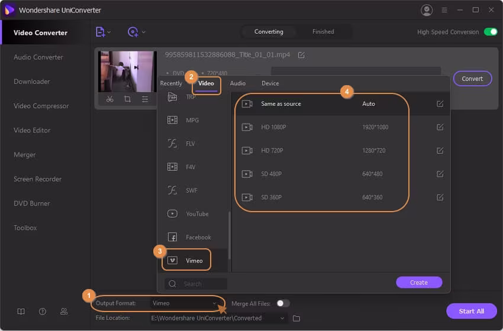The width and height of the screenshot is (503, 331).
Task: Expand the Add Files dropdown arrow
Action: point(109,32)
